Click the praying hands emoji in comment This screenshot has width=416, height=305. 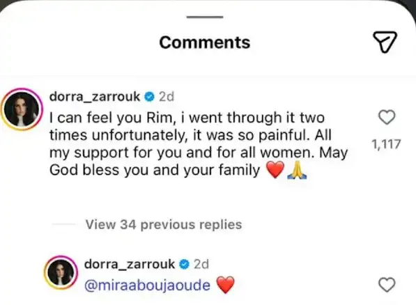(x=297, y=170)
